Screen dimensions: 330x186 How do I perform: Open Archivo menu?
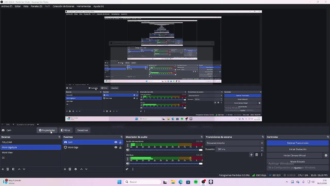point(7,6)
